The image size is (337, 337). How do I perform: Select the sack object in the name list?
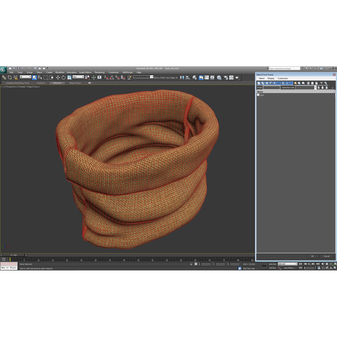pyautogui.click(x=262, y=95)
